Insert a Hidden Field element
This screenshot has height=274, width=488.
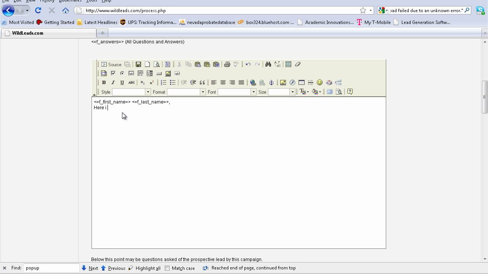pos(177,73)
